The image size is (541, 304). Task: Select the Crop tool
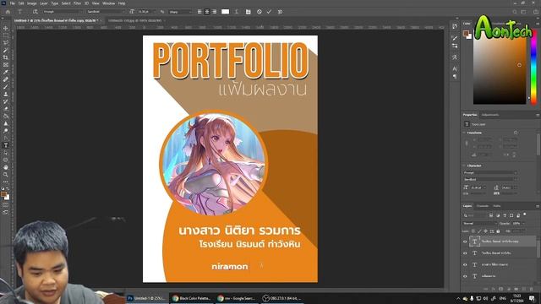[6, 57]
